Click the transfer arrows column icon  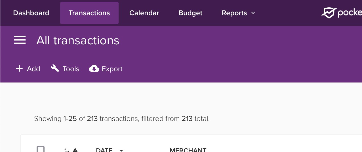click(x=67, y=150)
